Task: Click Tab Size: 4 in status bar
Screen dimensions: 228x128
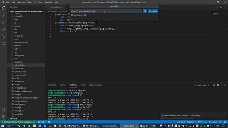Action: click(x=191, y=122)
